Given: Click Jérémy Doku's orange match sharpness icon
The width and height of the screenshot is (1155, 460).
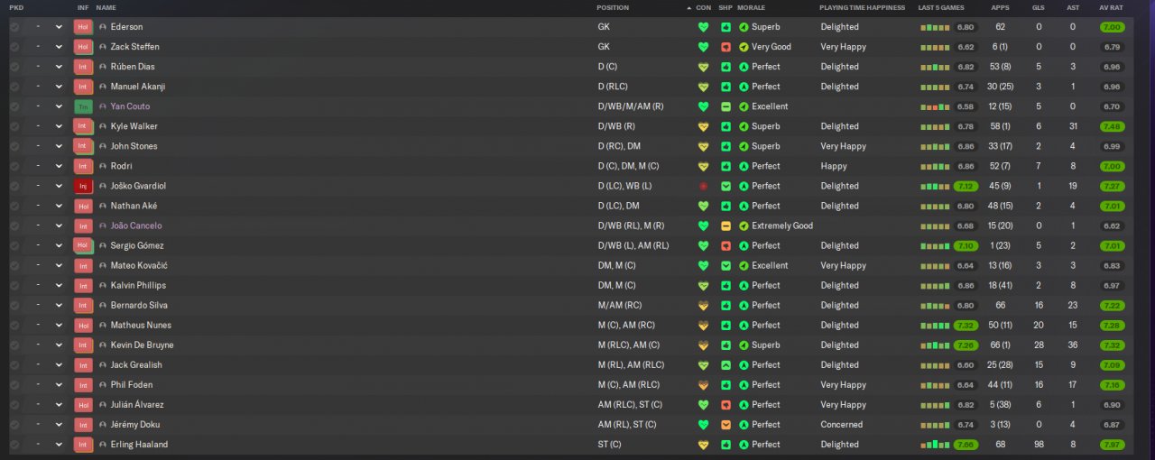Looking at the screenshot, I should click(726, 425).
